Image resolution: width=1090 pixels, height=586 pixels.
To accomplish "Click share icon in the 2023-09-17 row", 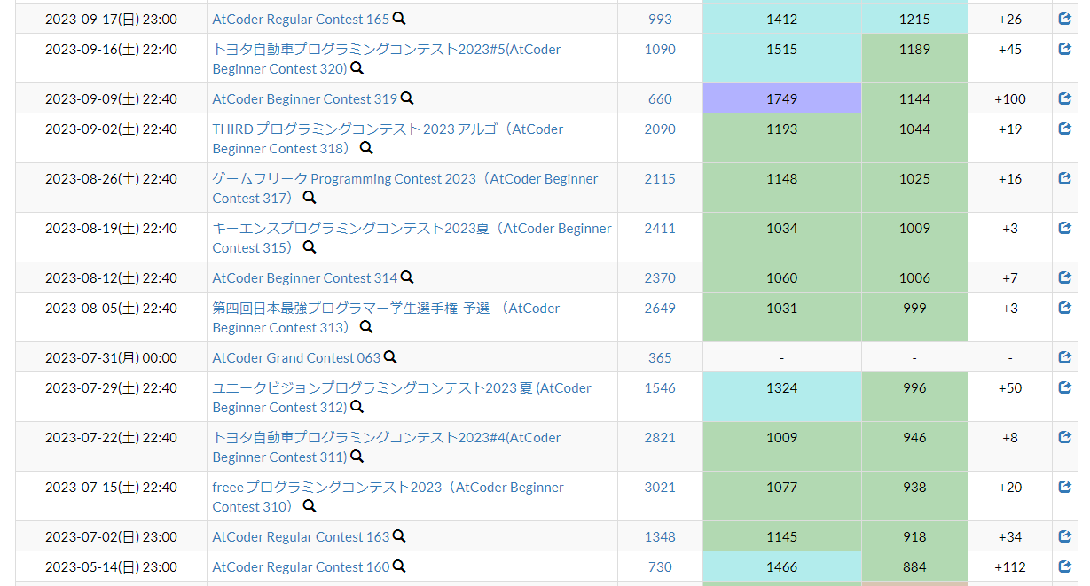I will pos(1065,19).
